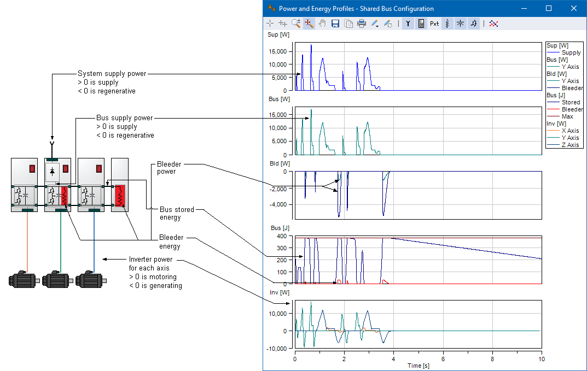Click the pencil with box edit icon
This screenshot has height=371, width=587.
coord(388,23)
